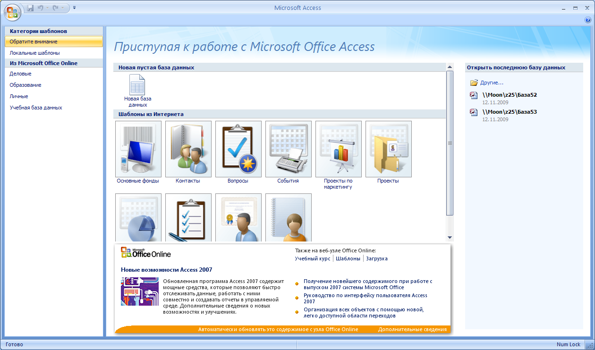
Task: Open recent database \\Moon\z25\База53
Action: click(509, 112)
